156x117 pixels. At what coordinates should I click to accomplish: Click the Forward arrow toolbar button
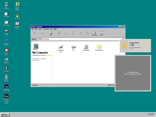point(43,34)
